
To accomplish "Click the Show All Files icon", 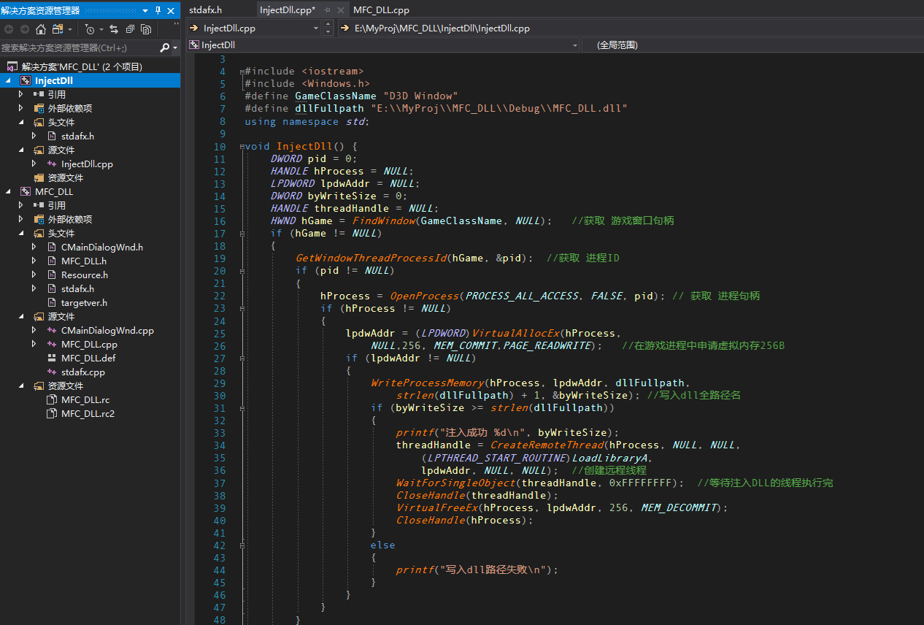I will 146,29.
